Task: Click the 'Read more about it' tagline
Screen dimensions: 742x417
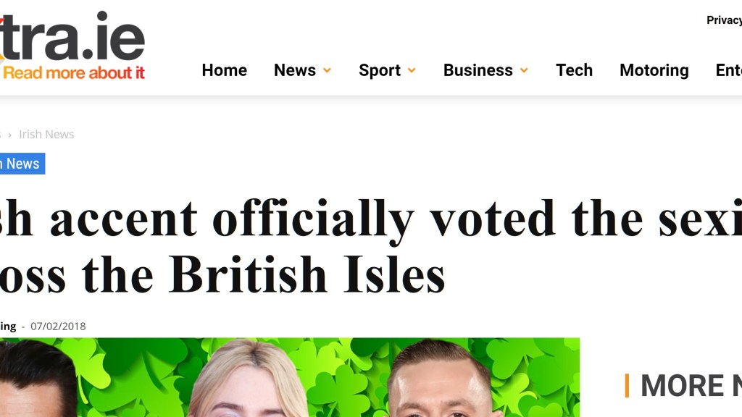Action: coord(74,72)
